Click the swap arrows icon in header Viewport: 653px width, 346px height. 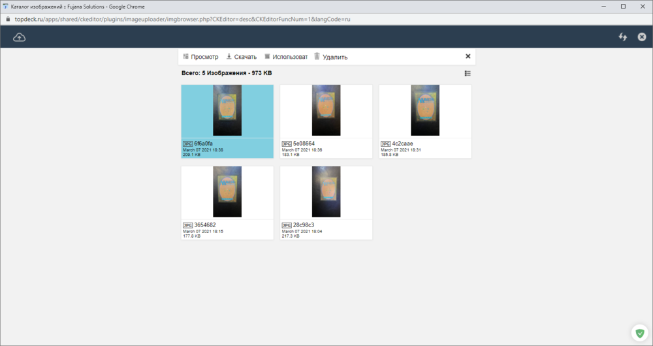623,37
